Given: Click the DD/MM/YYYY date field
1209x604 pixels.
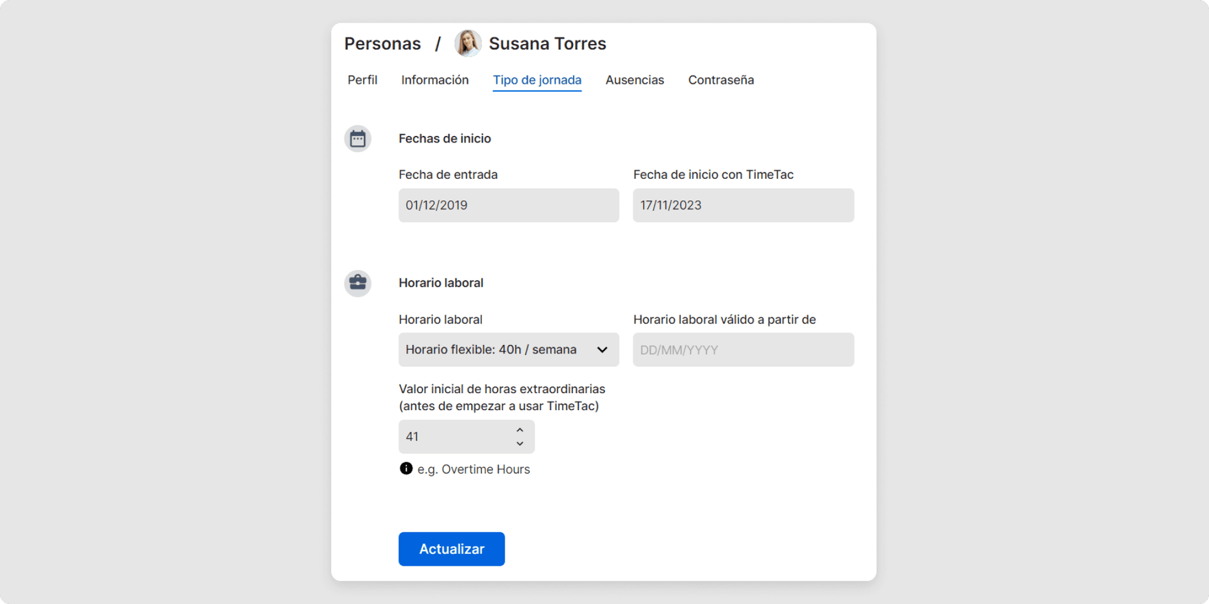Looking at the screenshot, I should coord(743,350).
